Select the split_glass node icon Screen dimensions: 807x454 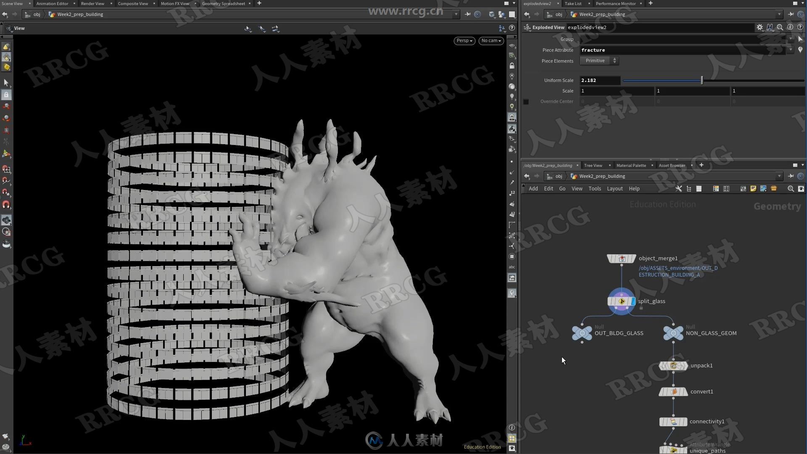pyautogui.click(x=621, y=301)
